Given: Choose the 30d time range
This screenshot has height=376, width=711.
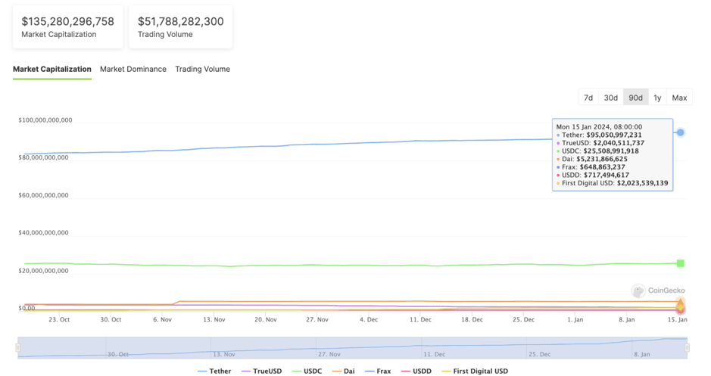Looking at the screenshot, I should point(611,98).
